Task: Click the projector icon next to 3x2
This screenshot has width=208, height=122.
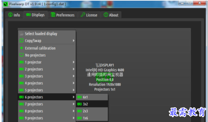Action: click(79, 104)
